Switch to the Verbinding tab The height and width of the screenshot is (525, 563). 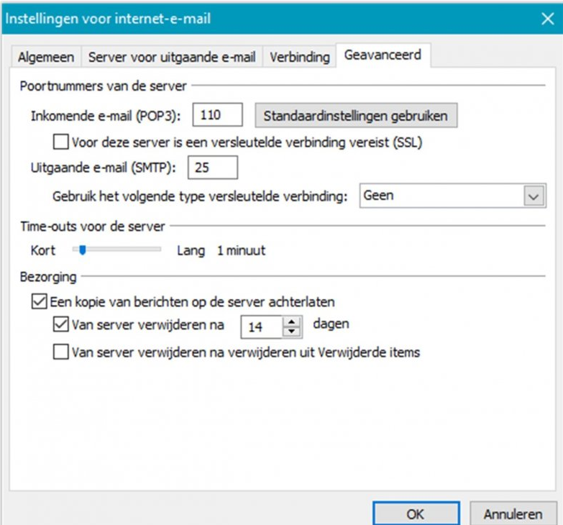point(299,57)
